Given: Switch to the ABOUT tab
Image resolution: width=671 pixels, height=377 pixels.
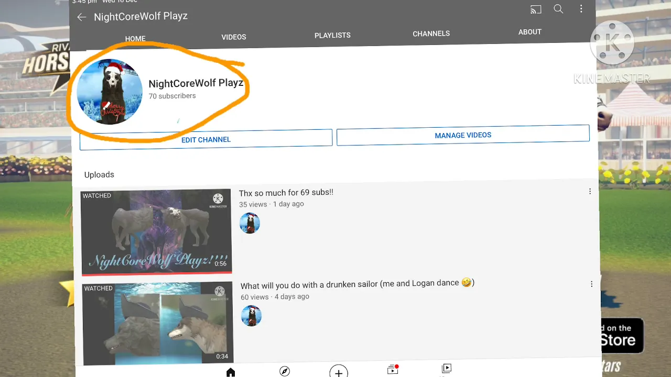Looking at the screenshot, I should pos(529,32).
